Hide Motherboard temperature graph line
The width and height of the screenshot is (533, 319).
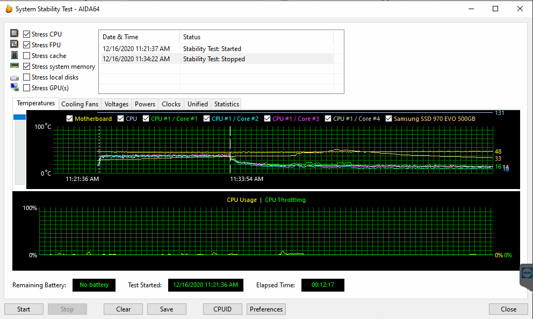(x=70, y=119)
